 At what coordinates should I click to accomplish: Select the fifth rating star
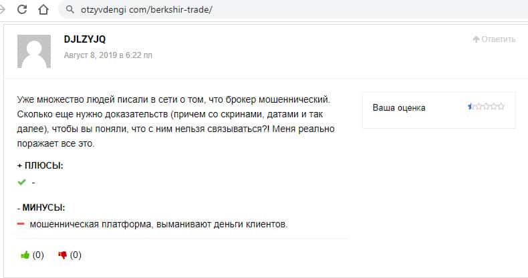[501, 107]
